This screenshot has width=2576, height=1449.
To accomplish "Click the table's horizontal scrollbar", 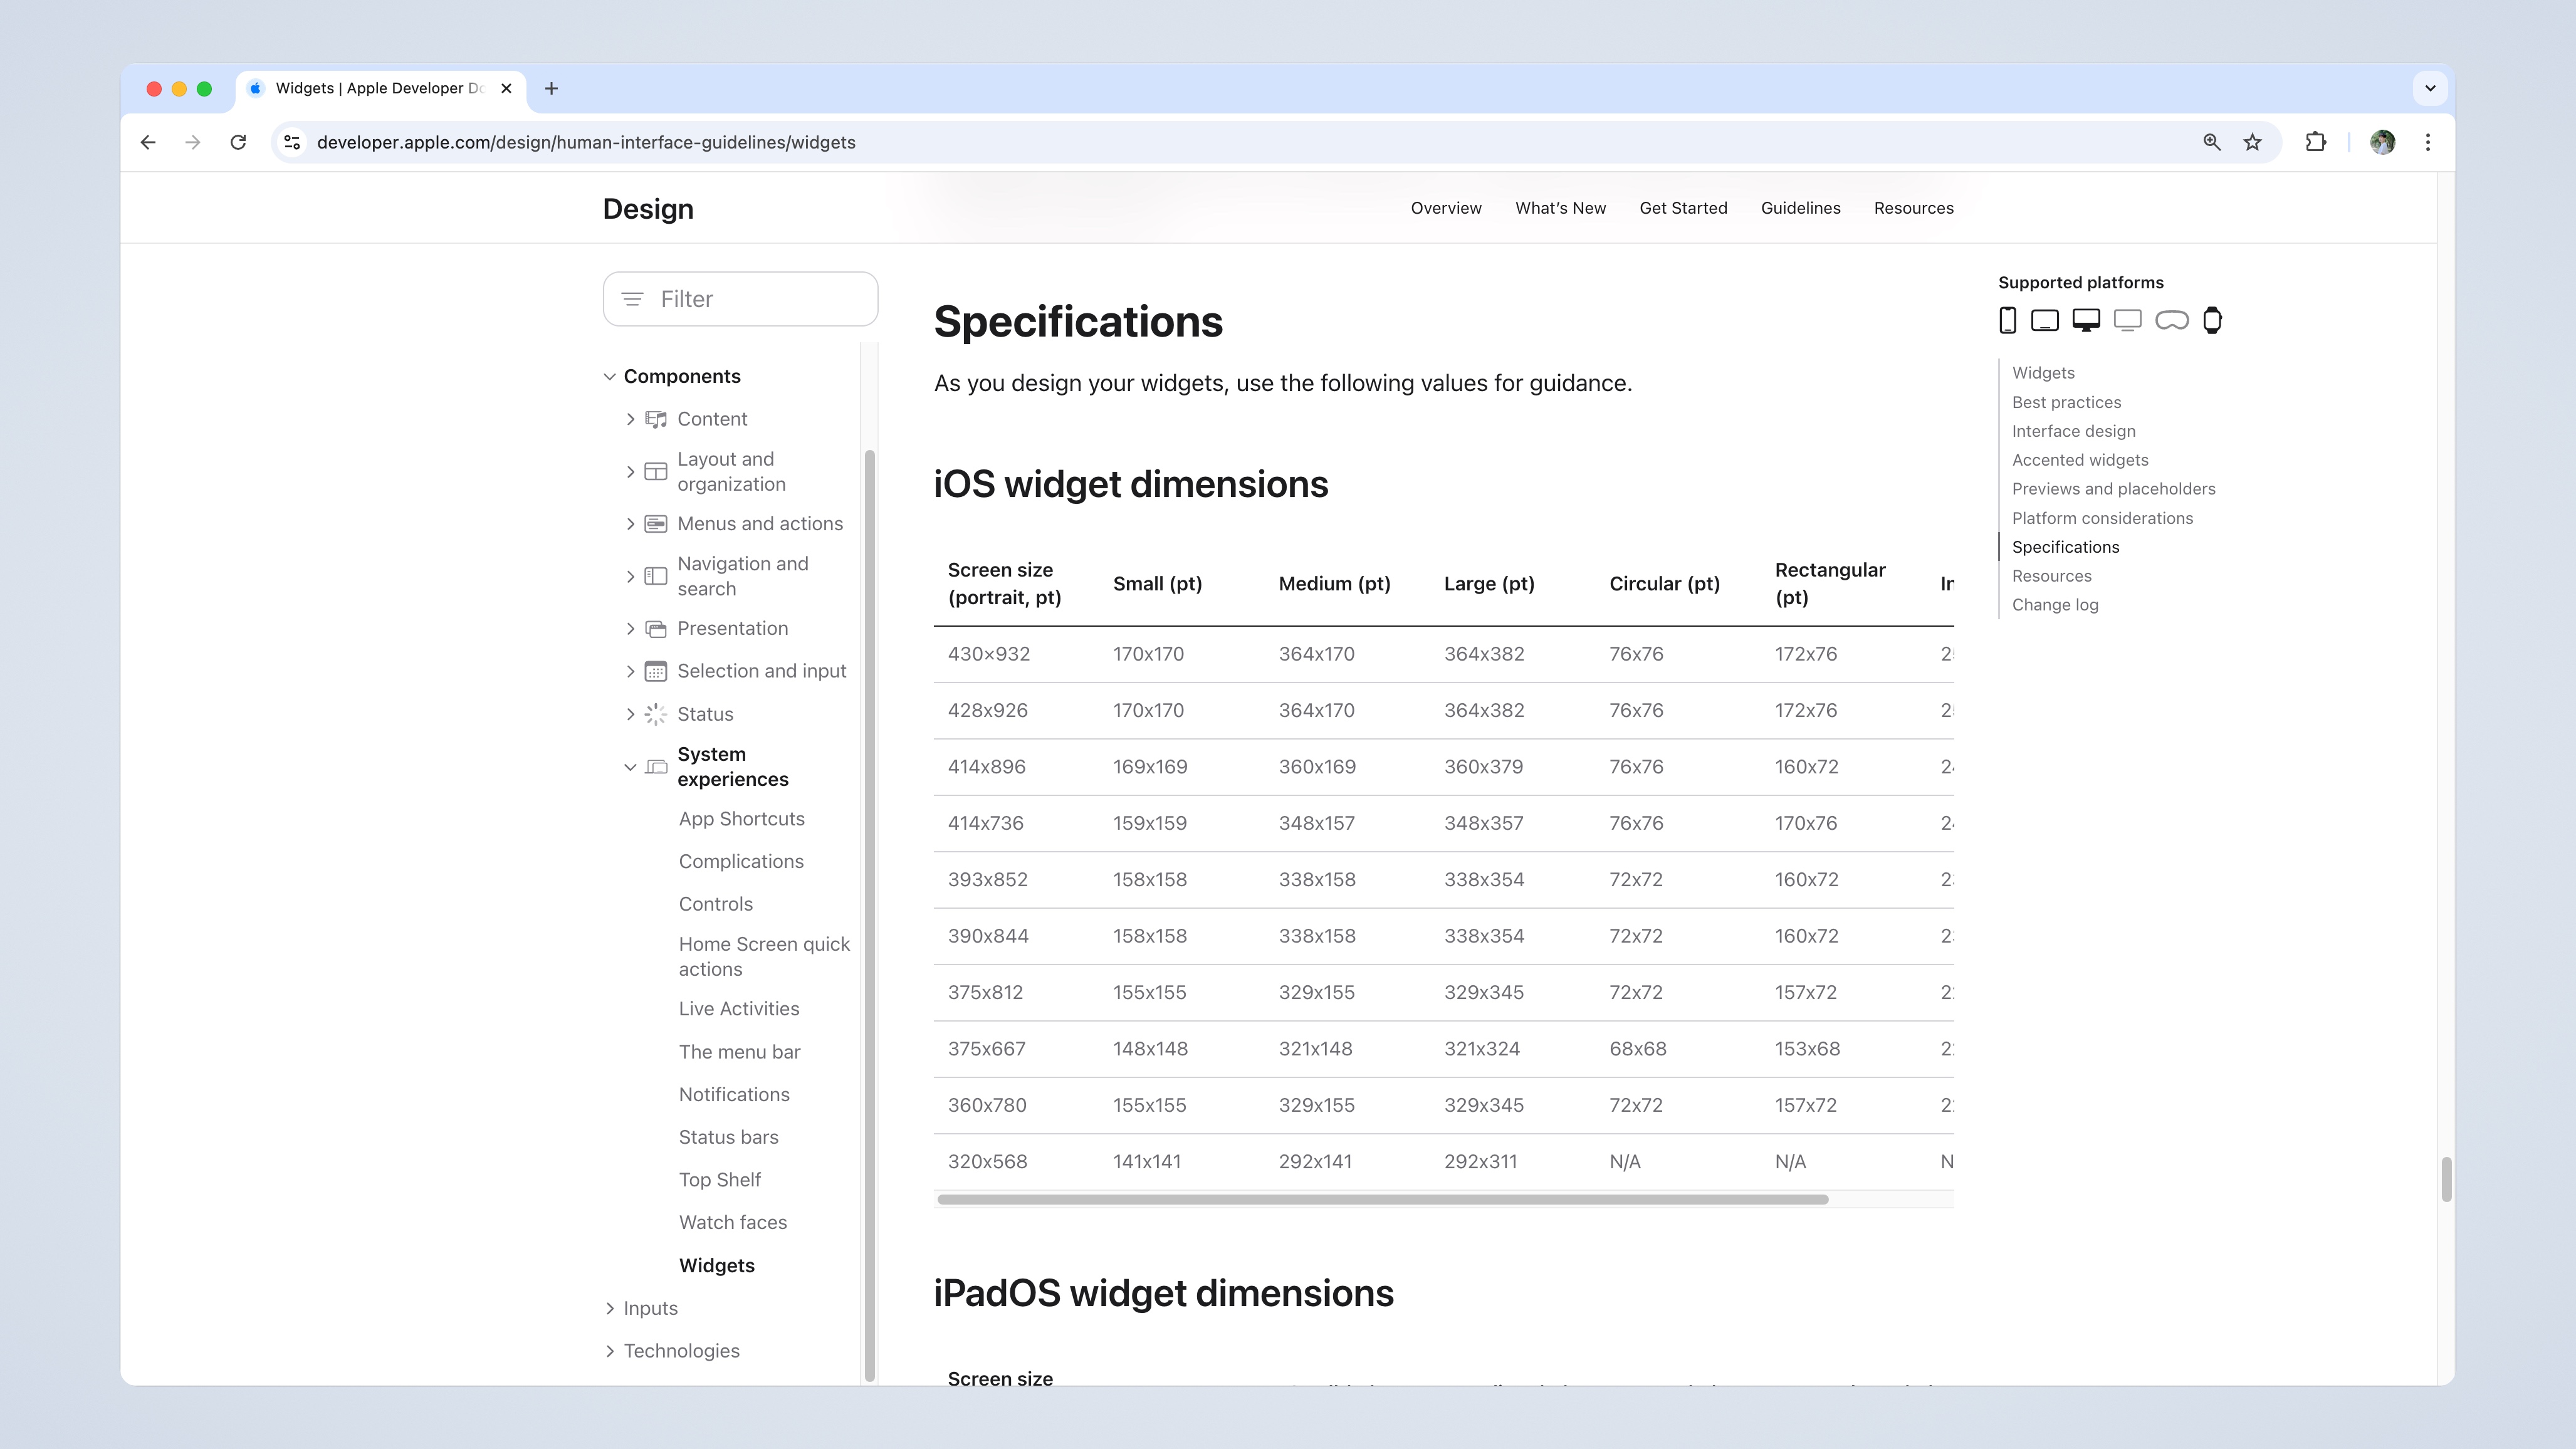I will (1382, 1199).
